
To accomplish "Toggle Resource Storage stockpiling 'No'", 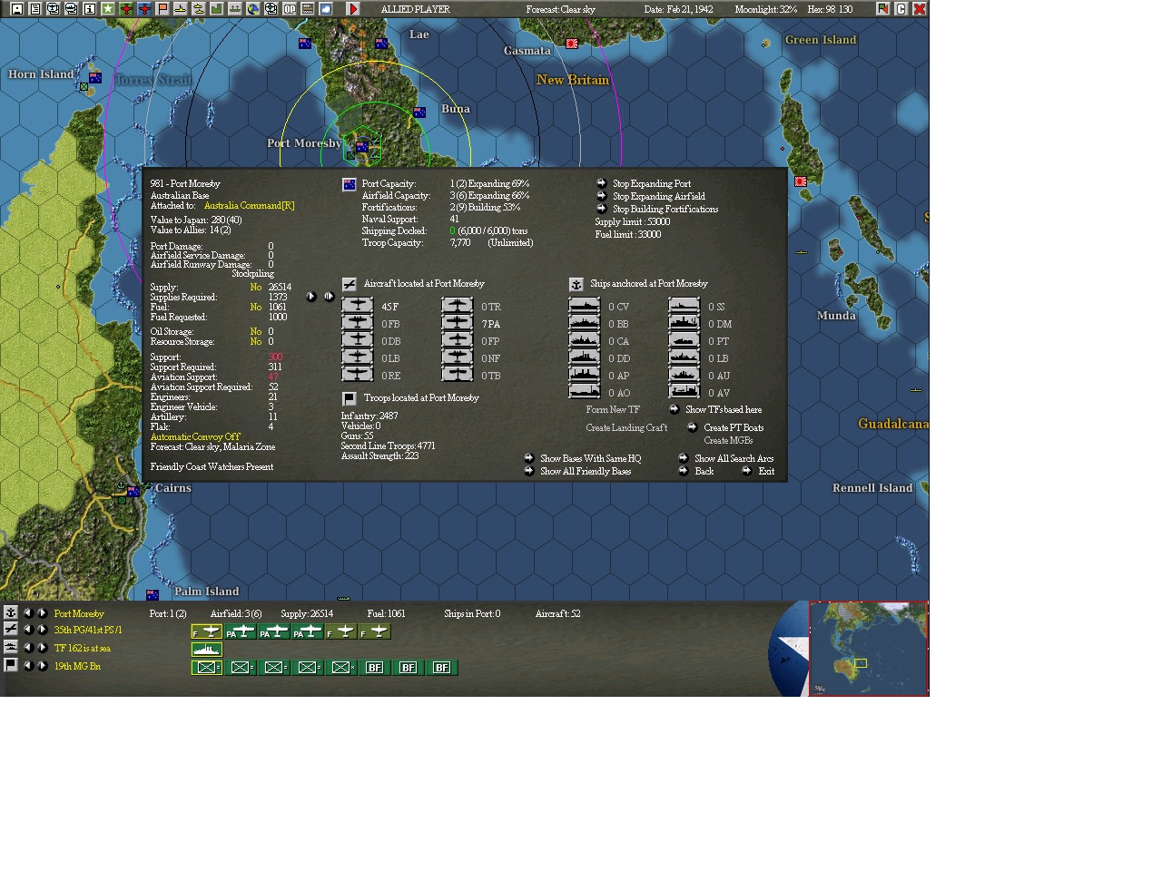I will click(256, 341).
